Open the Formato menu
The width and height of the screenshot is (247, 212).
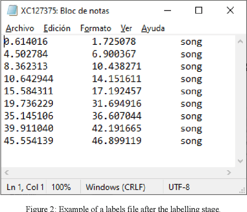pos(95,28)
